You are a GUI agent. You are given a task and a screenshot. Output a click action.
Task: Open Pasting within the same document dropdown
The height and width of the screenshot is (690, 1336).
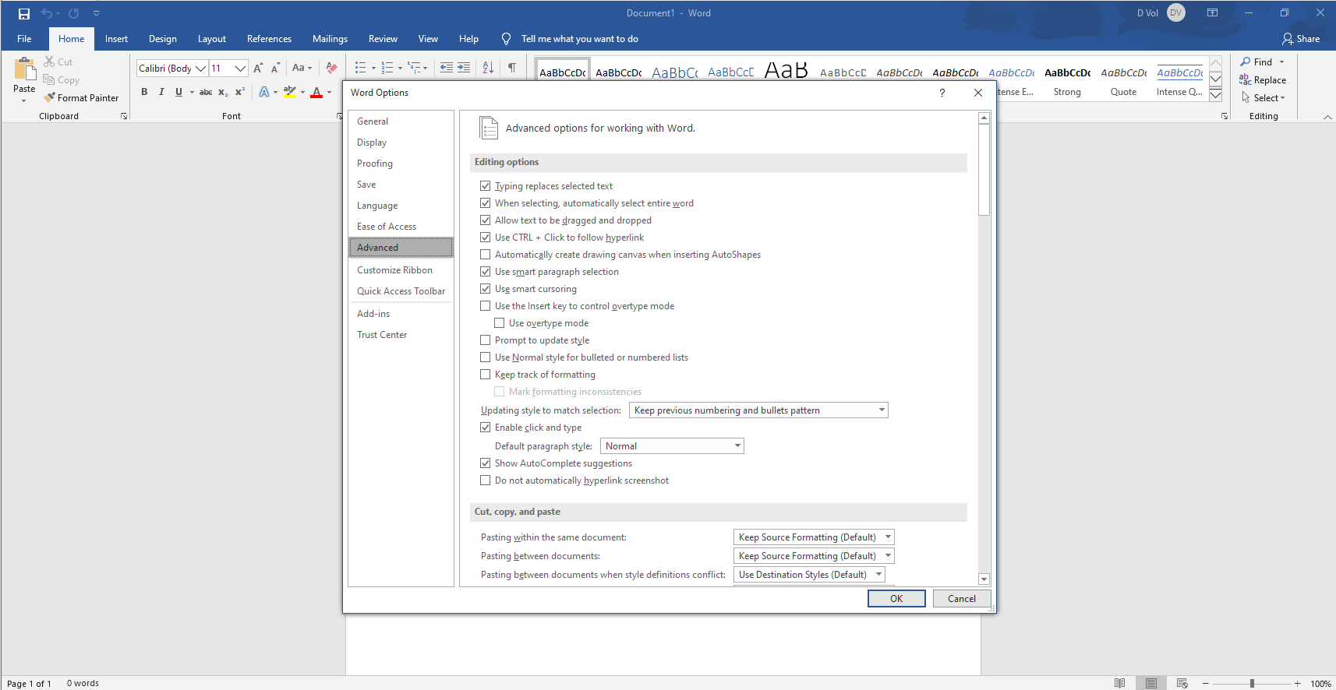point(813,537)
